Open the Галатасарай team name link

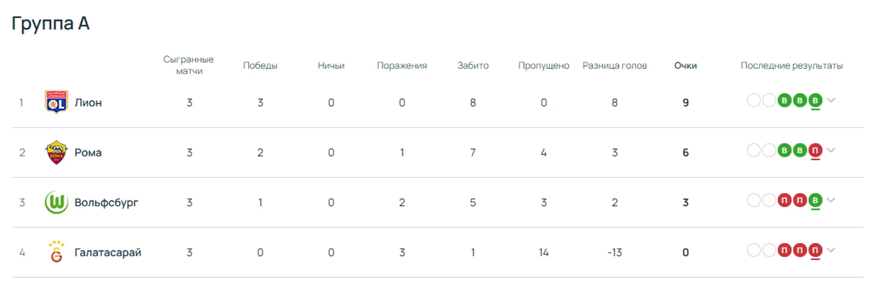click(108, 253)
